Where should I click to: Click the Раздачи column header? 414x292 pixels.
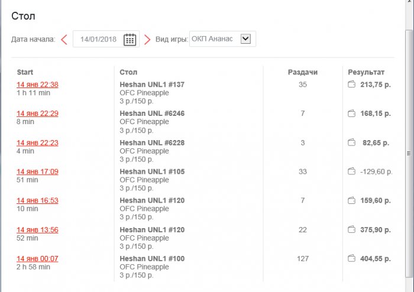click(303, 72)
